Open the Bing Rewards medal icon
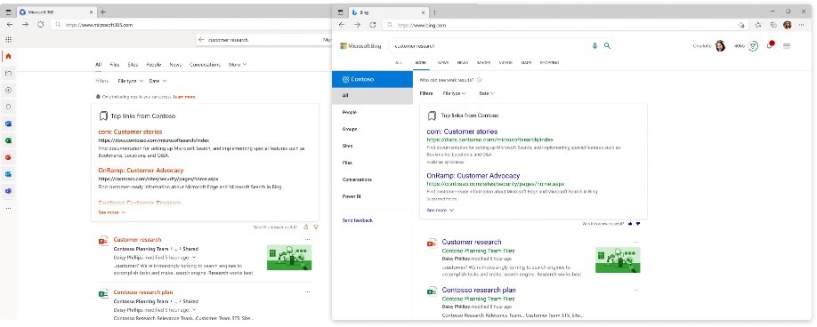The height and width of the screenshot is (327, 817). pyautogui.click(x=753, y=45)
